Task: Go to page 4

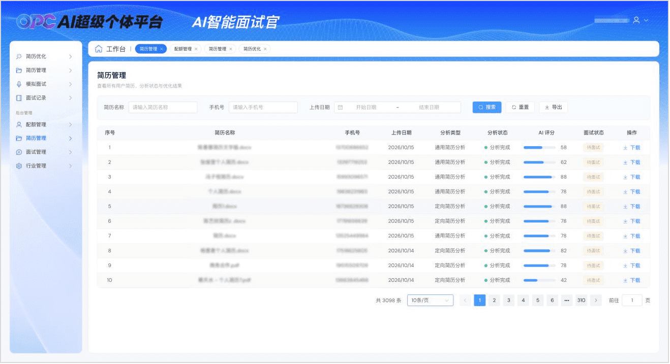Action: click(523, 300)
